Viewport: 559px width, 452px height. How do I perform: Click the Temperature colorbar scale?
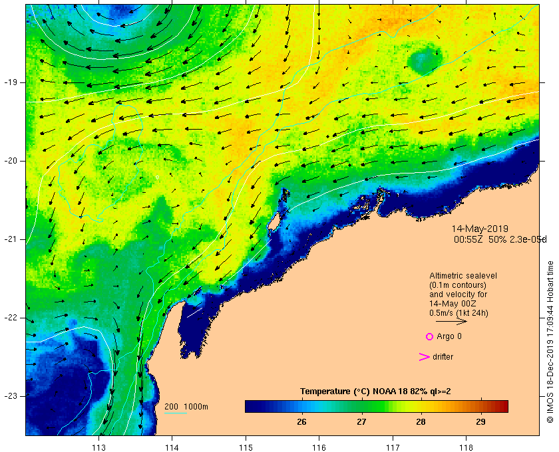click(x=377, y=406)
